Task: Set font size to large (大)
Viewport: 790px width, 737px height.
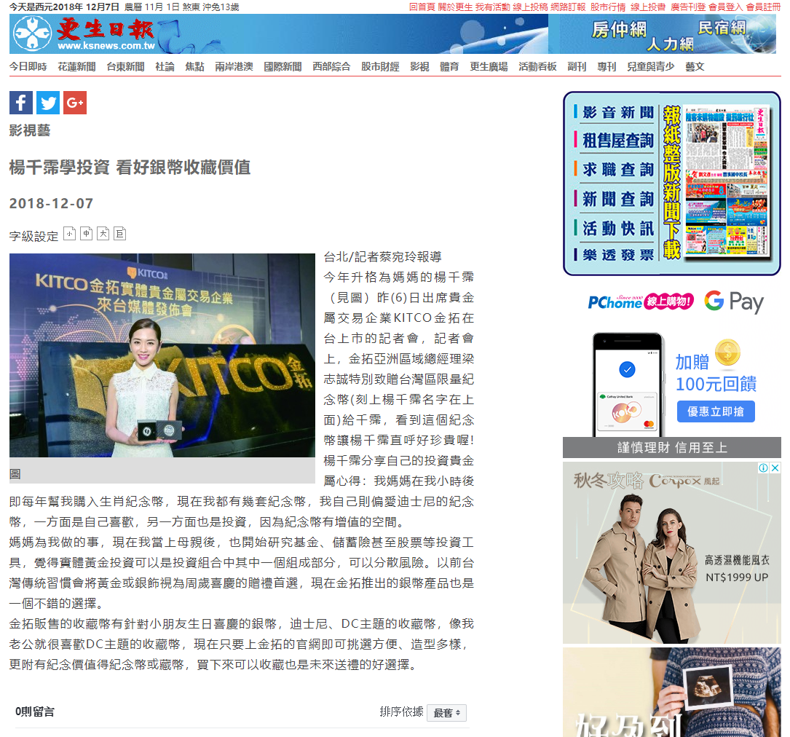Action: (103, 234)
